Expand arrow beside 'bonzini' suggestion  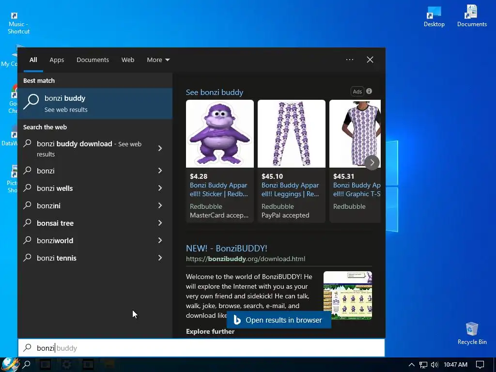(x=160, y=205)
